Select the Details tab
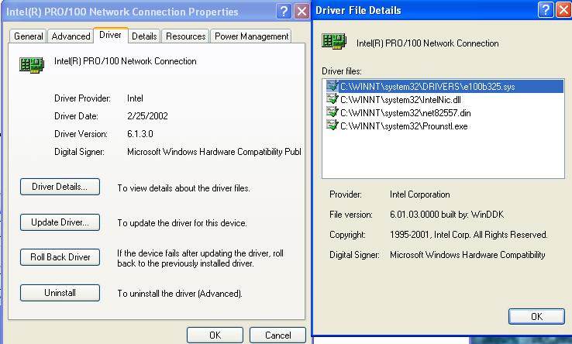Screen dimensions: 572x344 point(144,36)
